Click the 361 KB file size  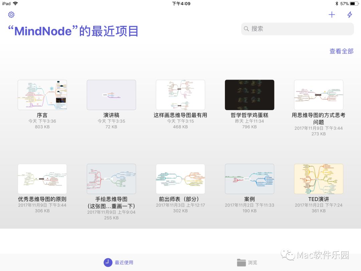pyautogui.click(x=319, y=211)
